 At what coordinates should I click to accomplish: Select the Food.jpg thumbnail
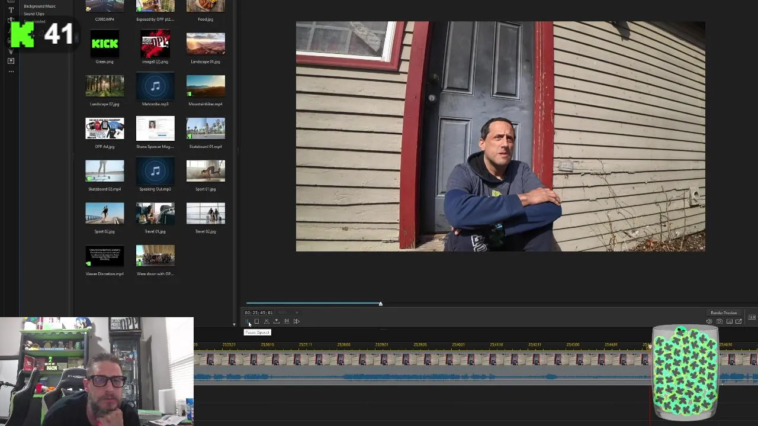click(x=205, y=6)
